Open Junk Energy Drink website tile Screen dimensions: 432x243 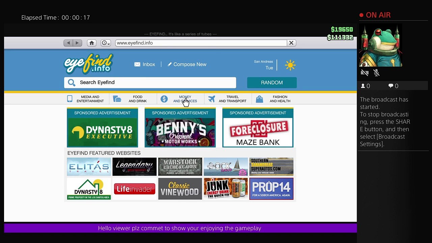pyautogui.click(x=225, y=189)
